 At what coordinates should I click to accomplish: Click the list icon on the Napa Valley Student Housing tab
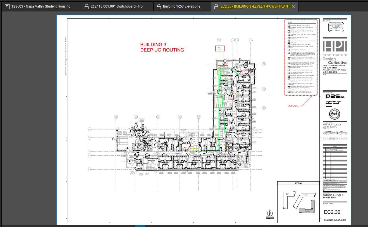[x=7, y=6]
